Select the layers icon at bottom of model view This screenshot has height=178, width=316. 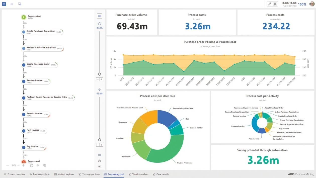[38, 165]
